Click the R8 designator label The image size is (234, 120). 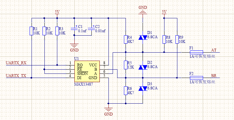click(x=168, y=37)
